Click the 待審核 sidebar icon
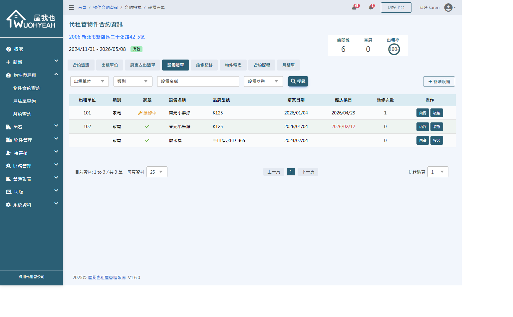Viewport: 513px width, 317px height. (8, 153)
